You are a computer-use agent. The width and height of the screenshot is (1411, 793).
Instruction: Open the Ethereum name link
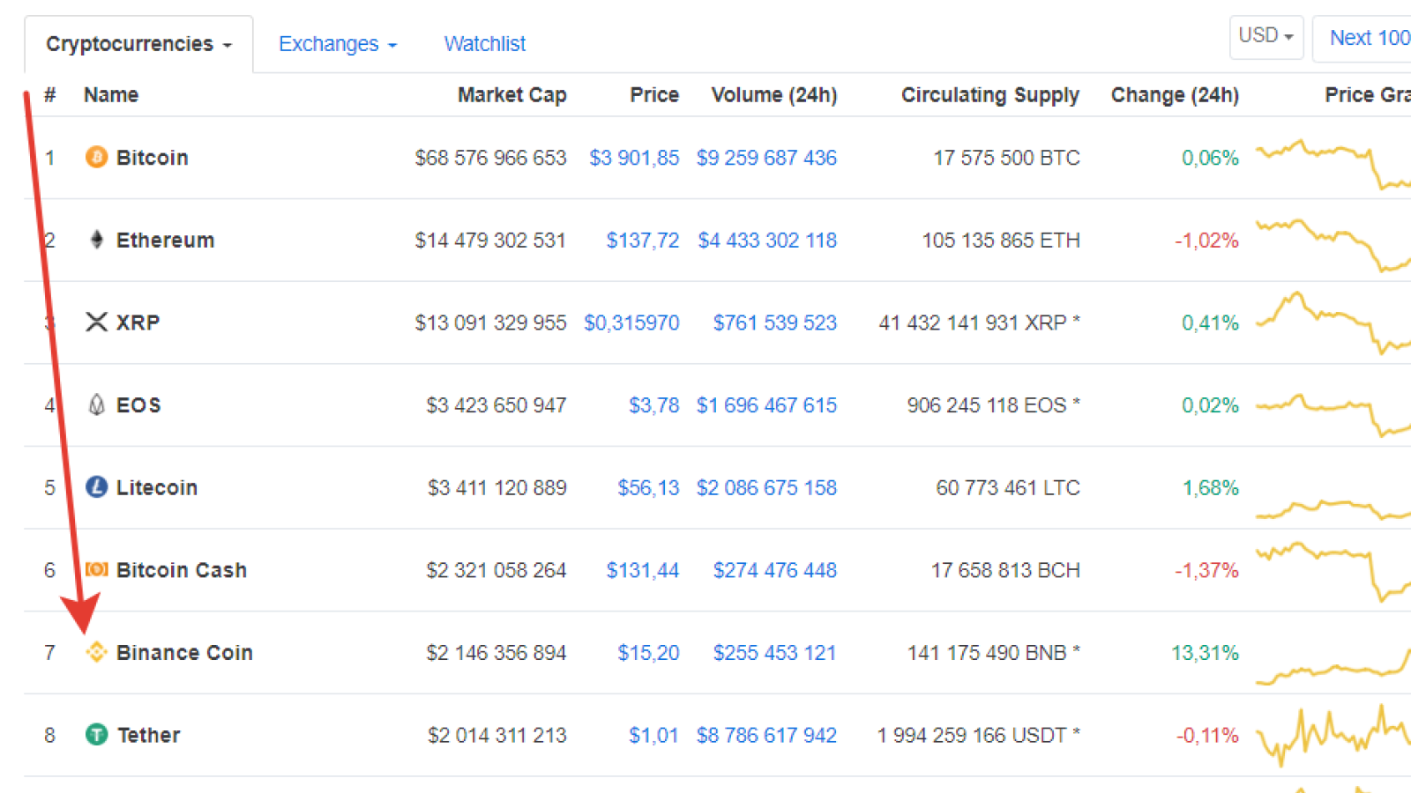click(x=165, y=241)
